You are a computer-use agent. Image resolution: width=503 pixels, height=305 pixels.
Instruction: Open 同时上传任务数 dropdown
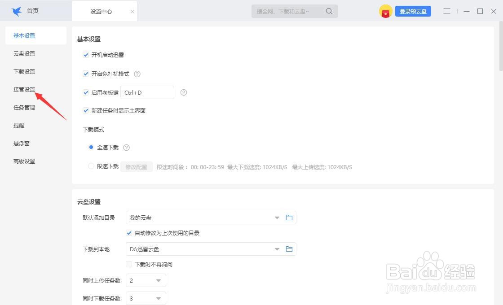(146, 281)
